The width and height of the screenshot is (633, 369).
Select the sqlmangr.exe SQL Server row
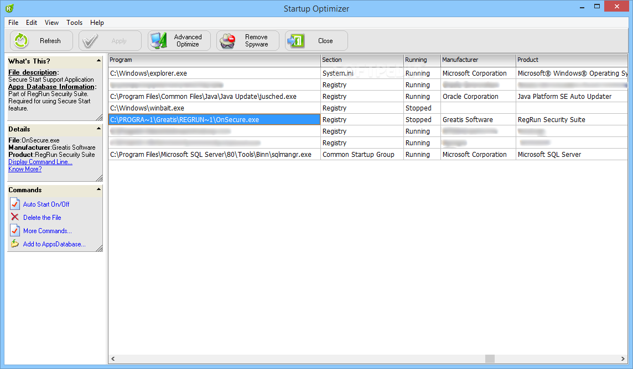[368, 154]
